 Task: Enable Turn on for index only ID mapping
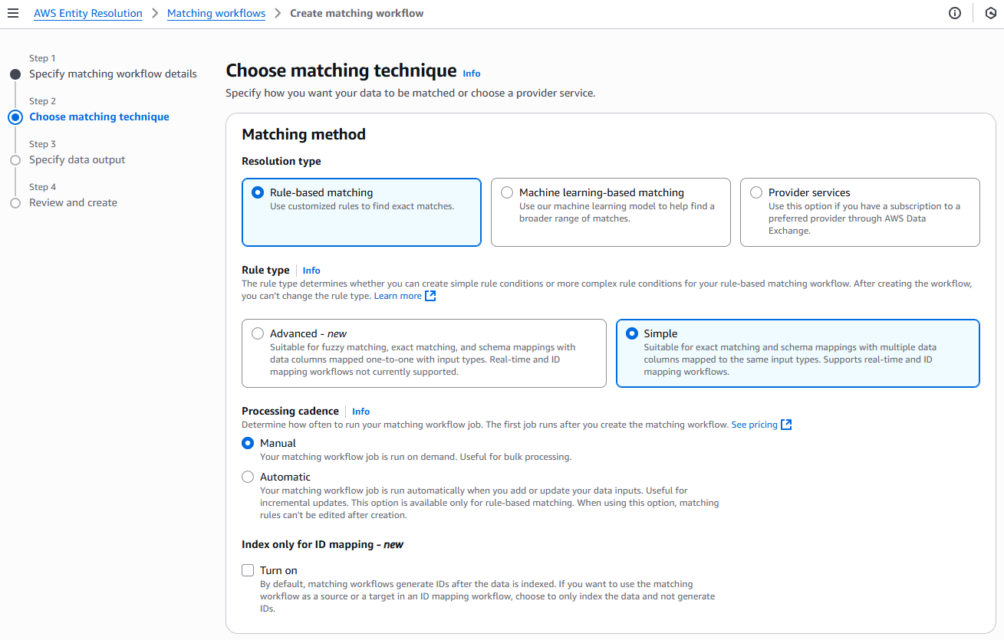coord(248,569)
